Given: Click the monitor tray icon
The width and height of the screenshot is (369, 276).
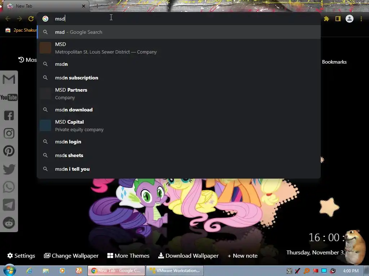Looking at the screenshot, I should pyautogui.click(x=324, y=271).
